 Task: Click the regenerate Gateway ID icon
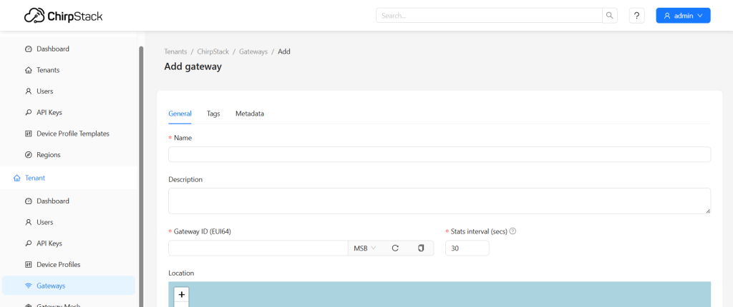394,248
